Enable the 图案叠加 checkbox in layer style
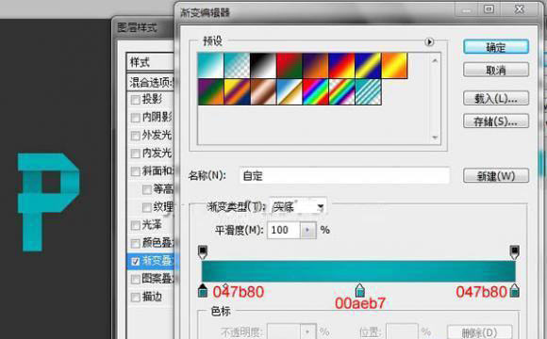 pos(136,279)
